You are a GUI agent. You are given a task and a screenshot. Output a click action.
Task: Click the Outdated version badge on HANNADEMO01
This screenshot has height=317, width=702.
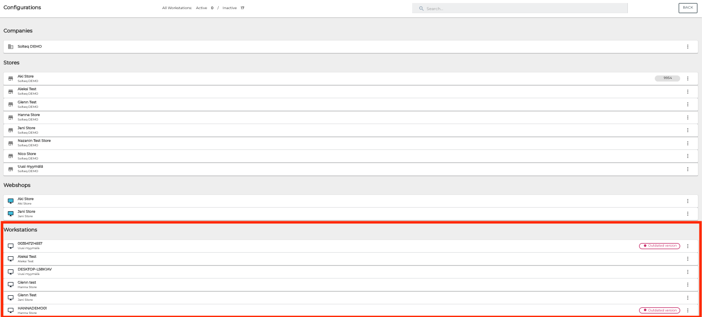point(659,310)
